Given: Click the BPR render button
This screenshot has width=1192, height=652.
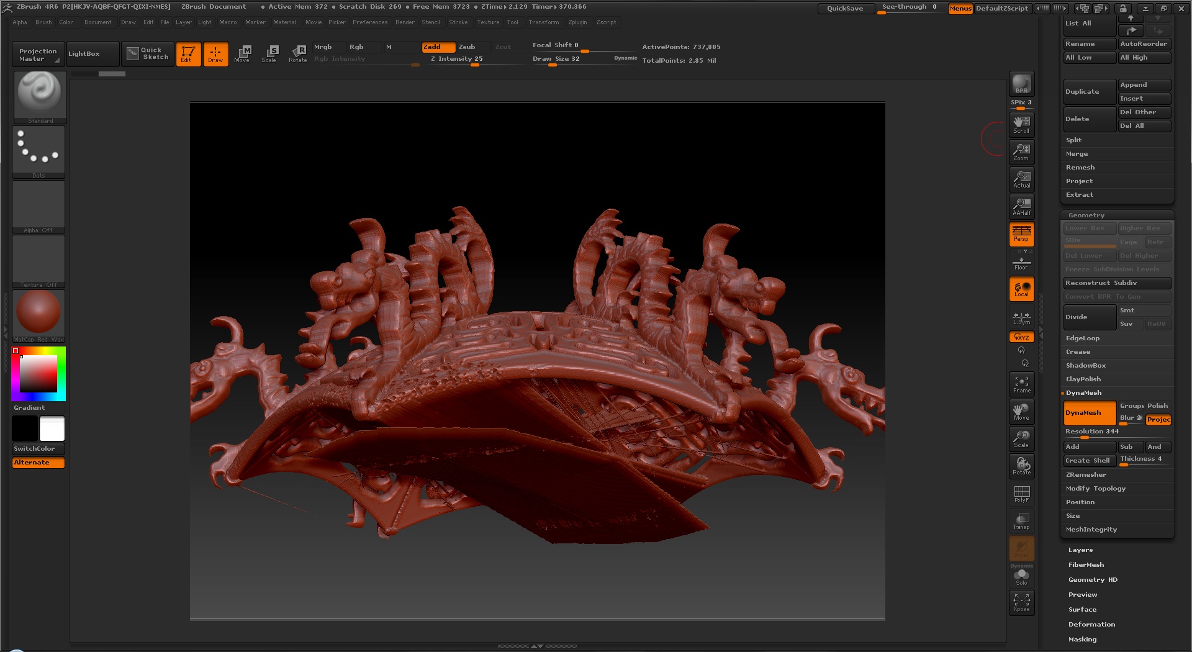Looking at the screenshot, I should (1021, 84).
